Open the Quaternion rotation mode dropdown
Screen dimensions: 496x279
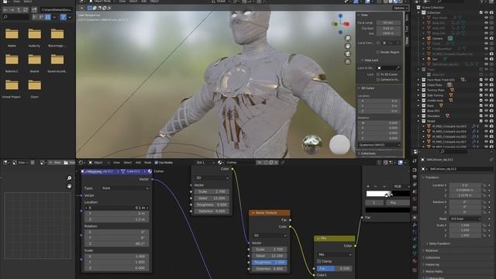(x=379, y=145)
